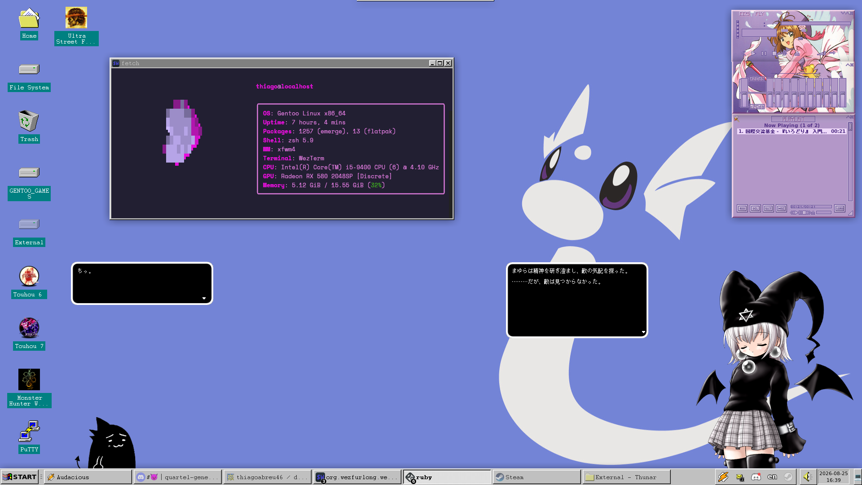Click the START menu Windows logo
This screenshot has height=485, width=862.
click(x=7, y=477)
